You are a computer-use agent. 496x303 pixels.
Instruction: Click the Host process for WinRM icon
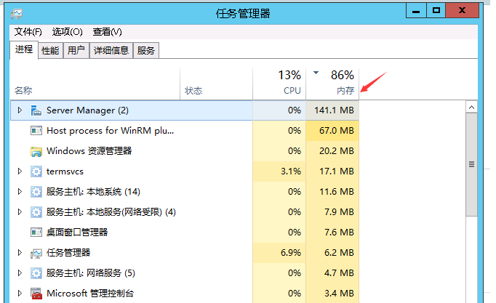coord(36,131)
